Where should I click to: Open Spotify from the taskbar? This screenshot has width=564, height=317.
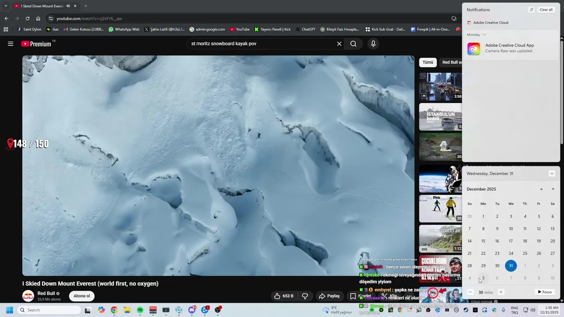point(140,310)
